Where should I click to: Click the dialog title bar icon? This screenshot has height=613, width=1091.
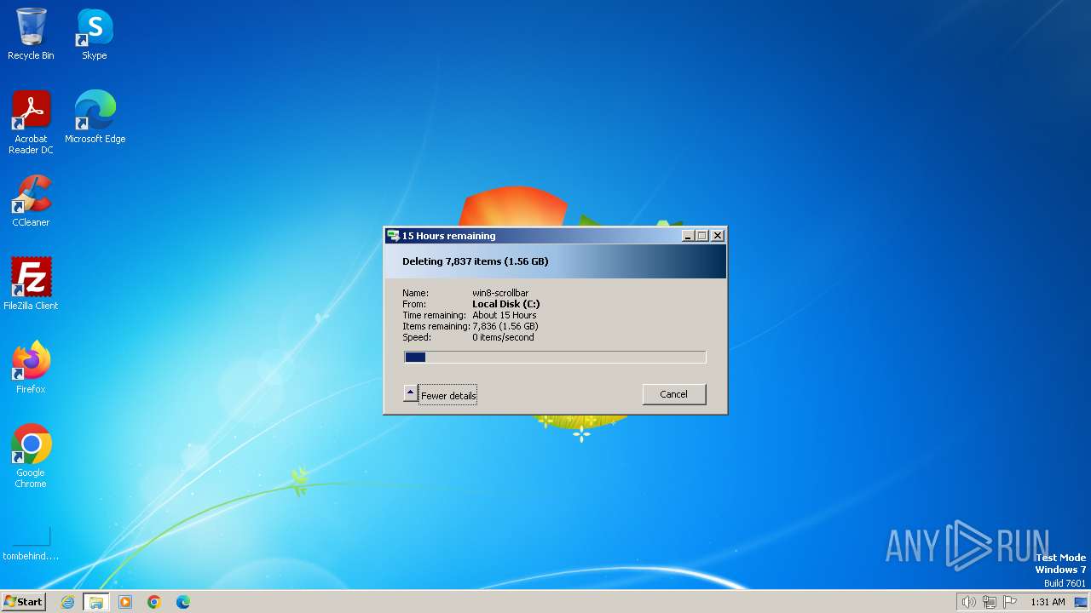click(x=393, y=236)
